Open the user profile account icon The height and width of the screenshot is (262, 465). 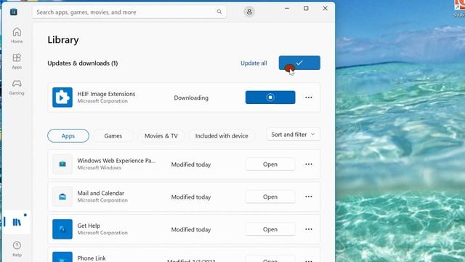click(x=249, y=12)
